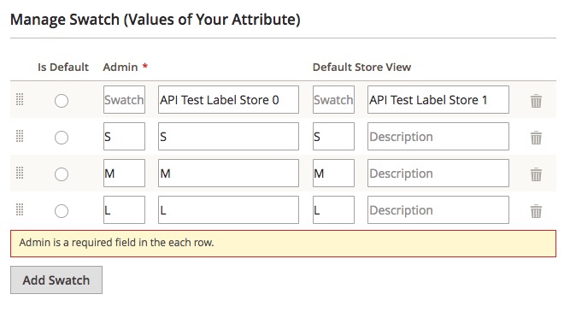Click the Add Swatch button

pyautogui.click(x=56, y=280)
